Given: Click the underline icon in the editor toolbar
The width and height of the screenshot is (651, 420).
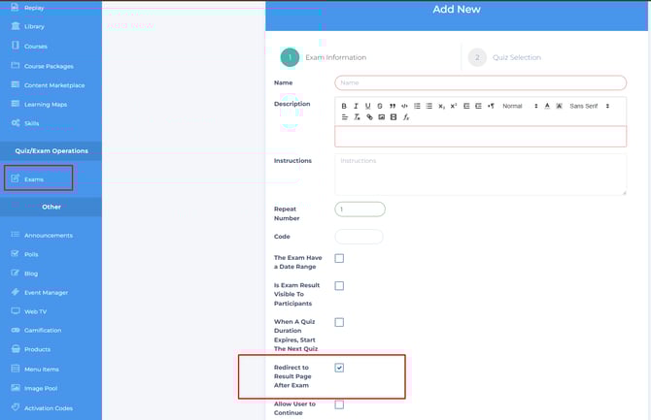Looking at the screenshot, I should 367,106.
